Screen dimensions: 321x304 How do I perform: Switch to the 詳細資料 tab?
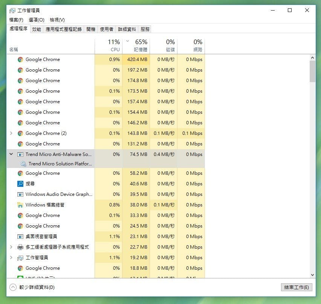127,29
